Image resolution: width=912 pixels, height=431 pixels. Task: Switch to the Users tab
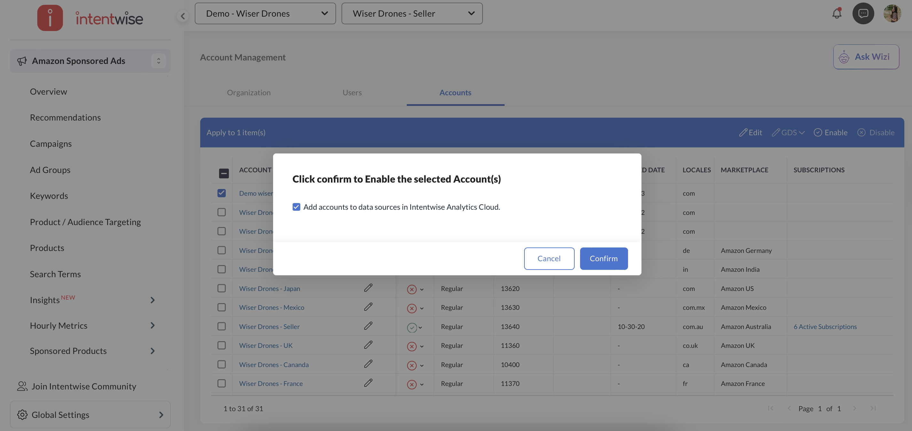click(352, 92)
